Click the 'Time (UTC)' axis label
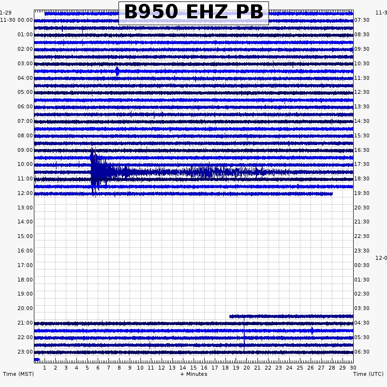The image size is (387, 387). [368, 374]
